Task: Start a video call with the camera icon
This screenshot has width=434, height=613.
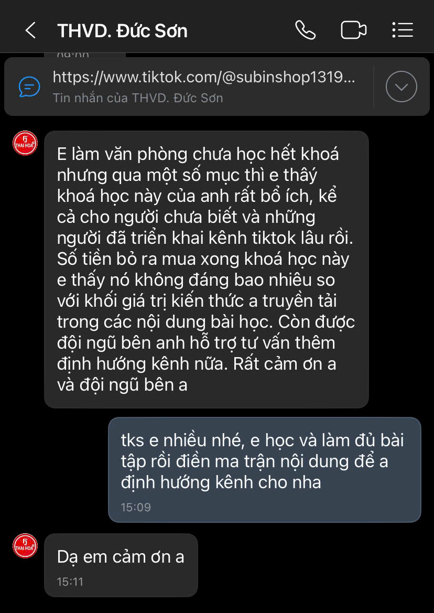Action: (x=353, y=30)
